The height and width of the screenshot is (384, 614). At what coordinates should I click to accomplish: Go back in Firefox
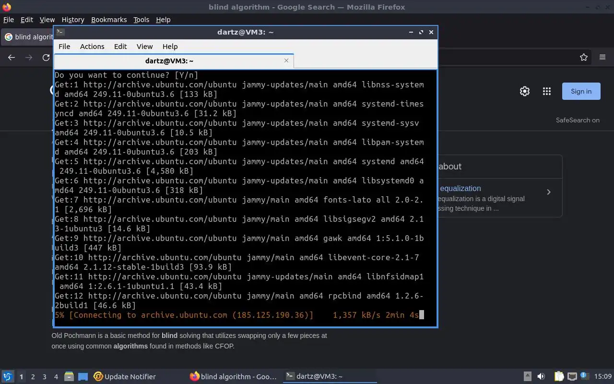coord(12,57)
